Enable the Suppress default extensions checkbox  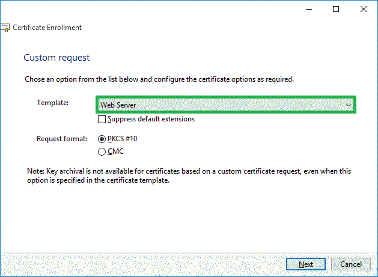102,119
